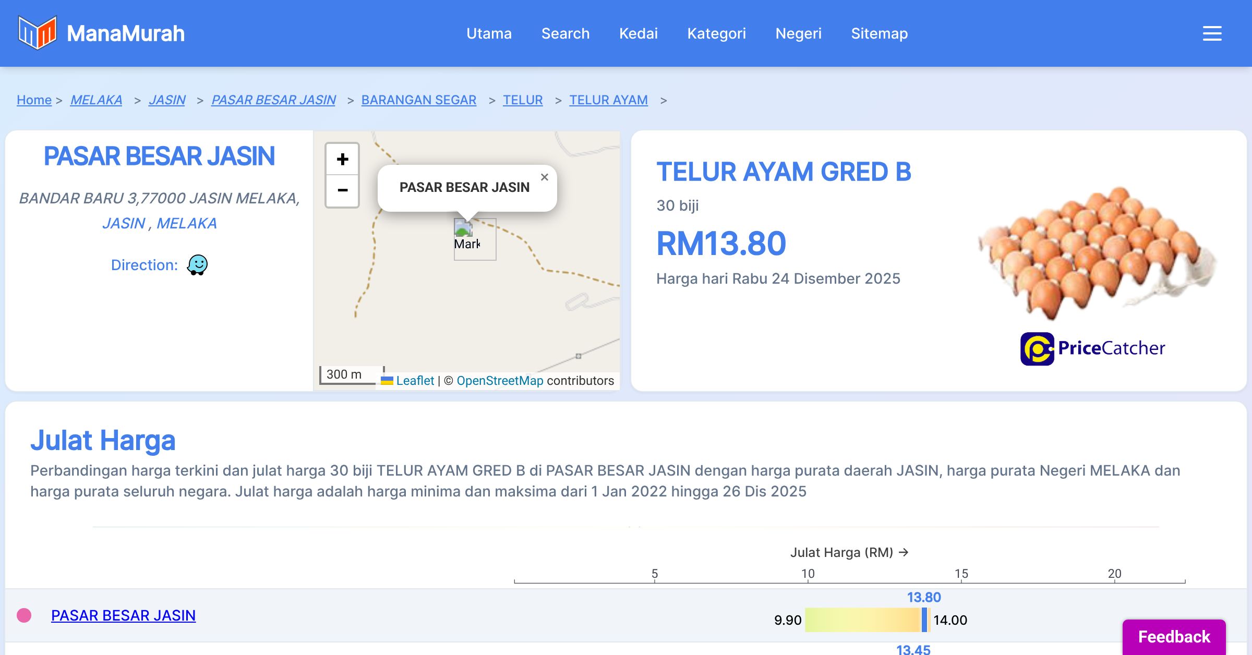Open the OpenStreetMap attribution link
The width and height of the screenshot is (1252, 655).
point(500,381)
